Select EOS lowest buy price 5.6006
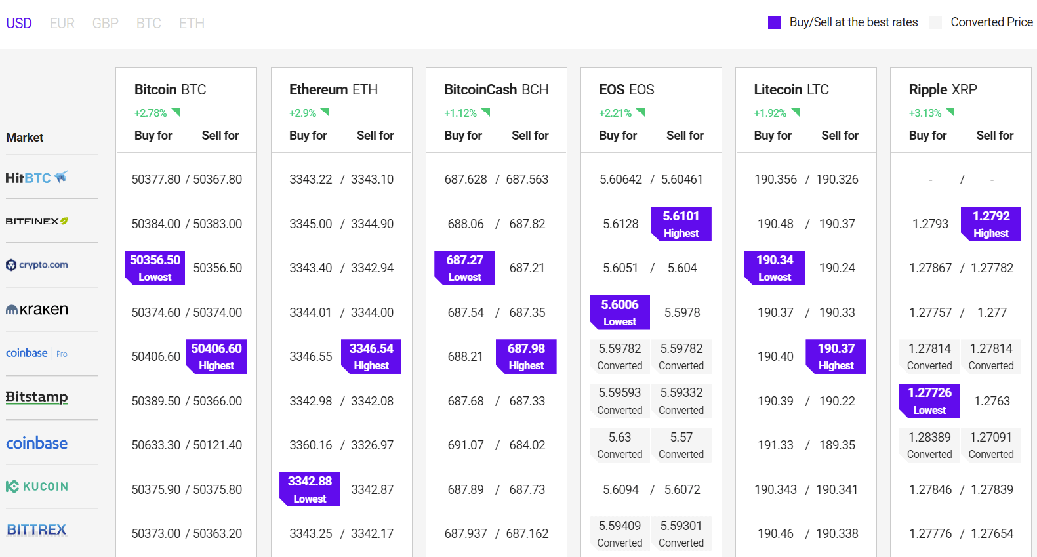Image resolution: width=1037 pixels, height=557 pixels. (x=620, y=312)
